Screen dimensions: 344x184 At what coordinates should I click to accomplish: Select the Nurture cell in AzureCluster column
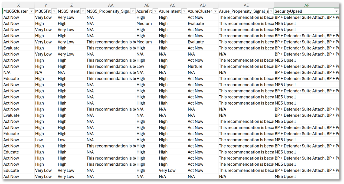tap(202, 66)
